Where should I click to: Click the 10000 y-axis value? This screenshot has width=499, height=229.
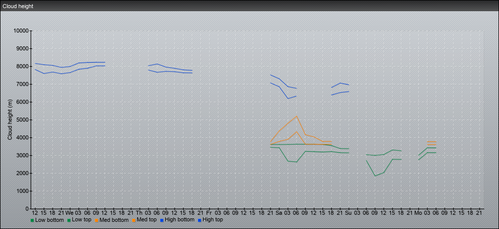pyautogui.click(x=21, y=31)
